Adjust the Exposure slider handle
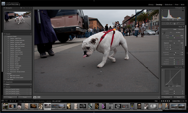 pyautogui.click(x=174, y=43)
